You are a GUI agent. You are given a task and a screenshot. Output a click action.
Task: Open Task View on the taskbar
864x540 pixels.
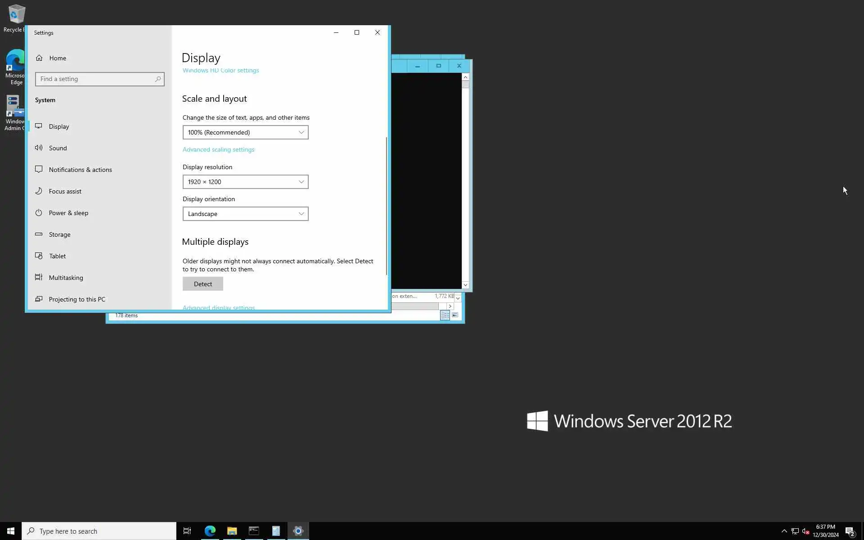[187, 531]
